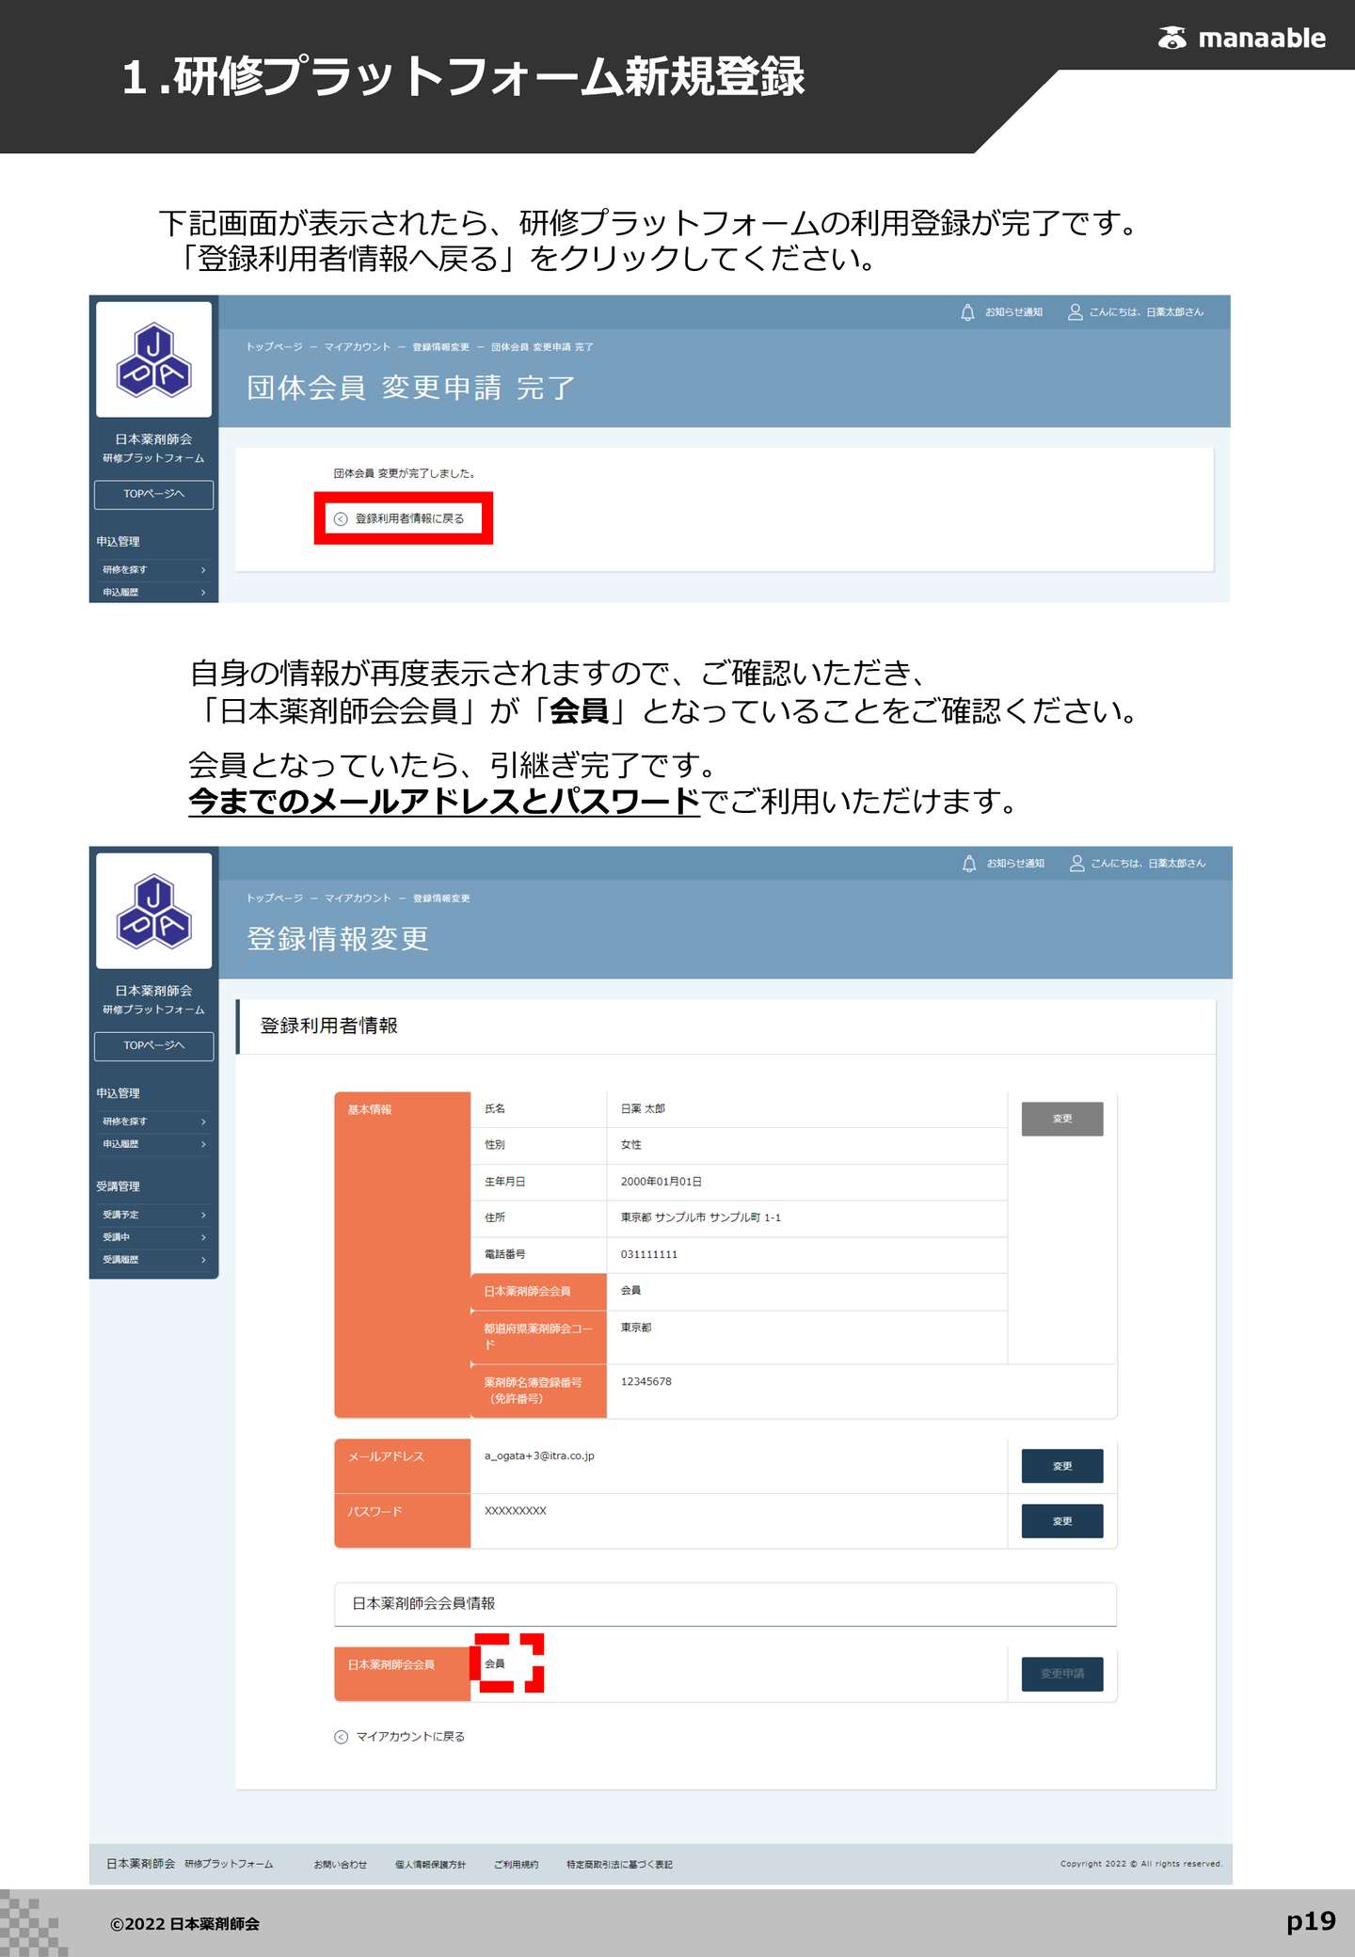Expand the 研修を探す chevron on the 団体会員 変更申請 完了 page
The width and height of the screenshot is (1355, 1957).
203,570
